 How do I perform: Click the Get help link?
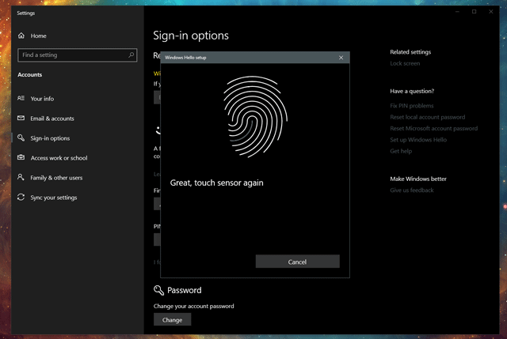[x=401, y=151]
